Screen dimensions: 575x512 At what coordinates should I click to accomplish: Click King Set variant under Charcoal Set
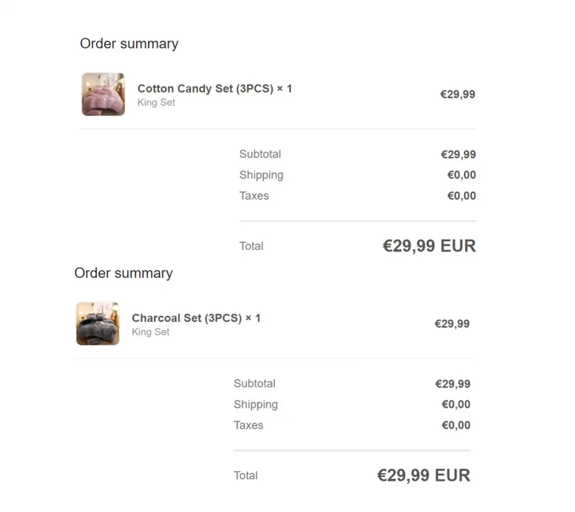tap(151, 332)
